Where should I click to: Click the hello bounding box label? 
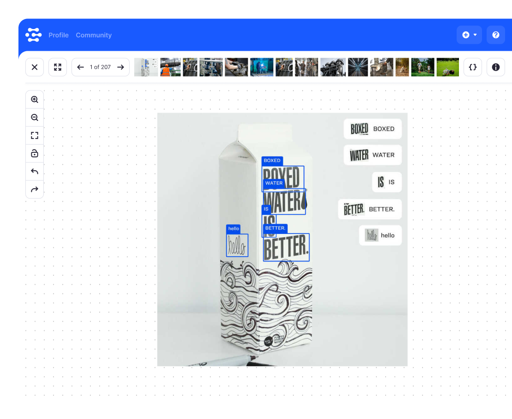233,229
